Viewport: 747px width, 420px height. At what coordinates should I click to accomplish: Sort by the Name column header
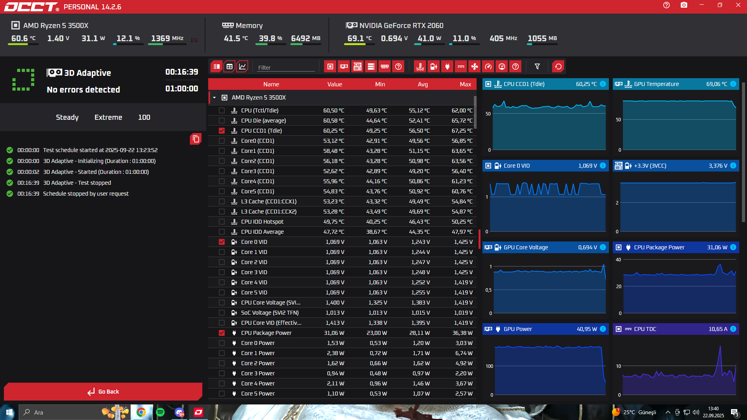(271, 84)
